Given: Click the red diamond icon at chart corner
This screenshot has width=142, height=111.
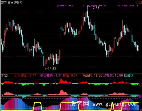Looking at the screenshot, I should pyautogui.click(x=137, y=2).
